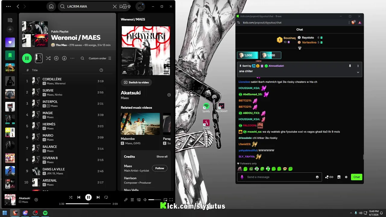
Task: Expand the leaderboard arrow under Boushaq
Action: pos(300,48)
